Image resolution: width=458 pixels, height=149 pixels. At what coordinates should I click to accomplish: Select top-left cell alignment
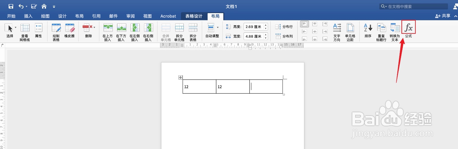[305, 24]
